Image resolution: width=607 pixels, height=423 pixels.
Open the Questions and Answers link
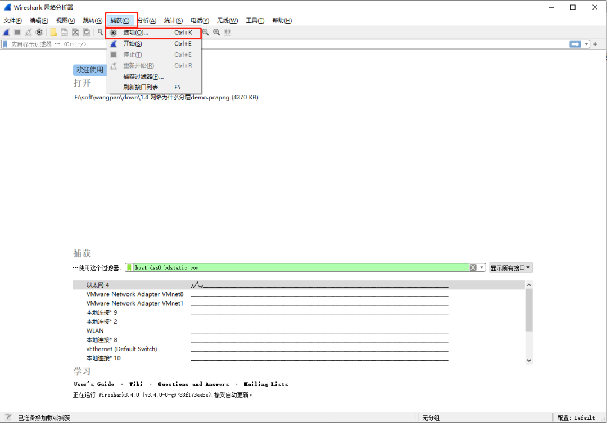pos(193,384)
